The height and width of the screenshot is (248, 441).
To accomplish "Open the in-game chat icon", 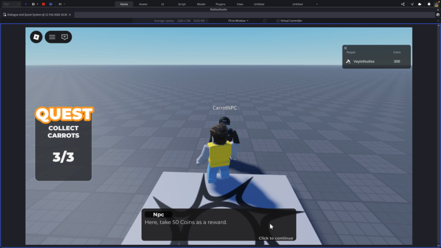I will (65, 37).
